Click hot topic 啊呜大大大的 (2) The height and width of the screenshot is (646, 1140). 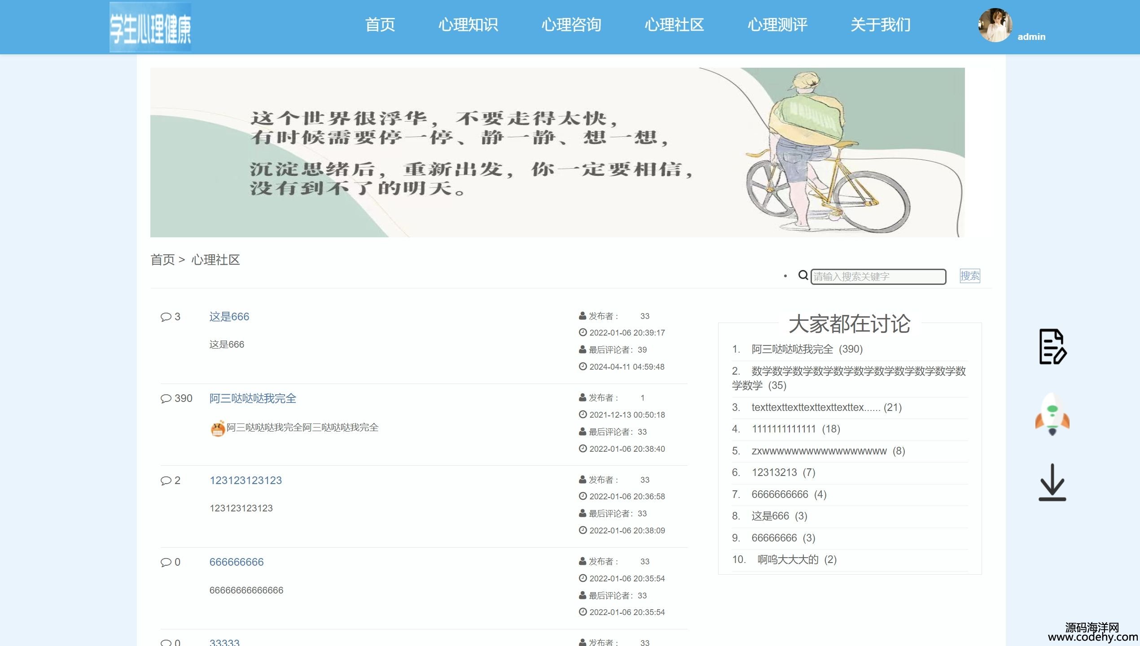(x=797, y=559)
